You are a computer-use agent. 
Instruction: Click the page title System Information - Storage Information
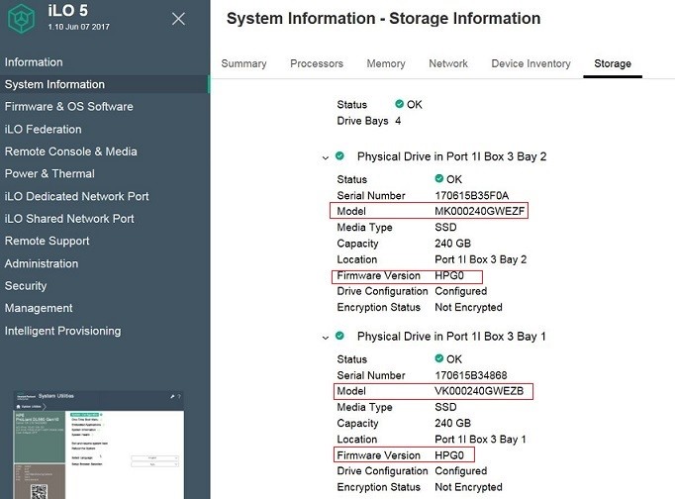[384, 19]
